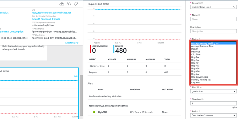The image size is (238, 119).
Task: Click inside the Name input field
Action: 213,19
